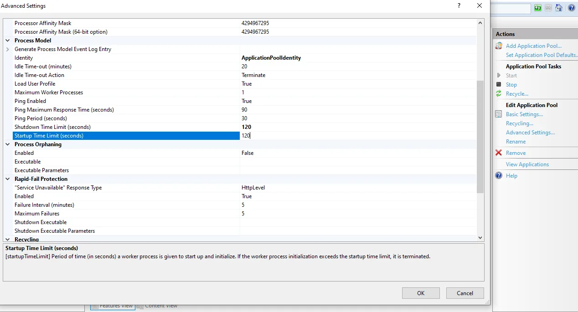The width and height of the screenshot is (578, 312).
Task: Click the scrollbar up arrow in settings grid
Action: click(x=480, y=23)
